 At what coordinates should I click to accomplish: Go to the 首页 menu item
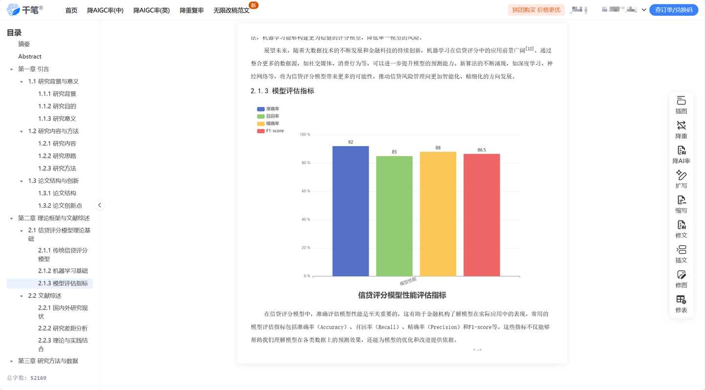[x=71, y=10]
